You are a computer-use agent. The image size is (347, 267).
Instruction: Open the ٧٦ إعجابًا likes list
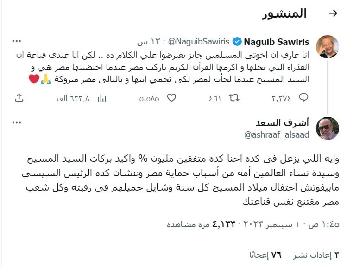coord(265,255)
